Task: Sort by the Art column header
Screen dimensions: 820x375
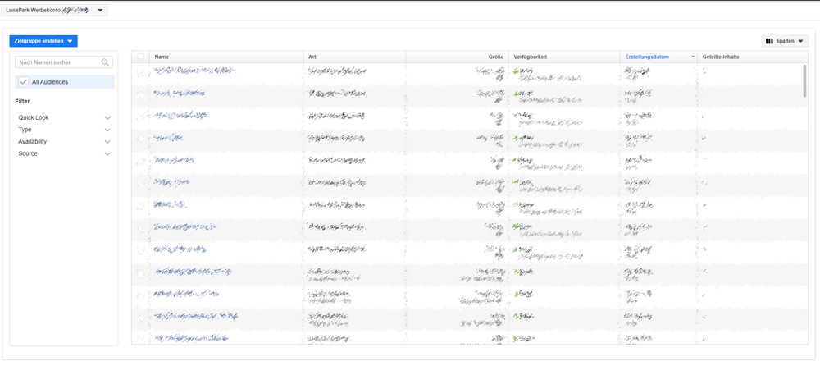Action: pos(354,57)
